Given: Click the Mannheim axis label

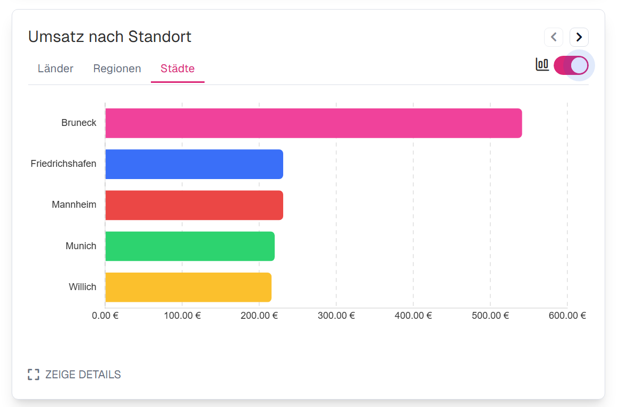Looking at the screenshot, I should [74, 205].
